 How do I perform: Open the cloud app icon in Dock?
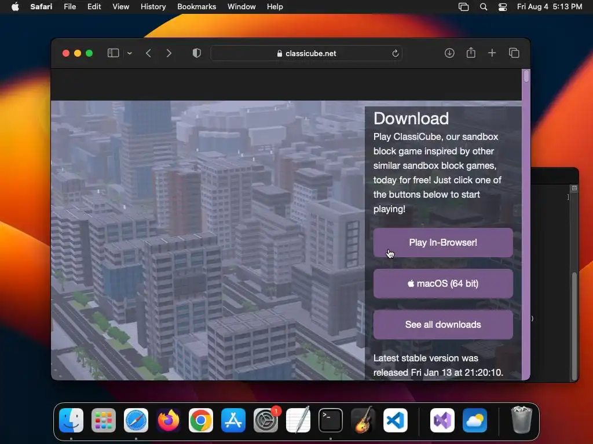[475, 420]
